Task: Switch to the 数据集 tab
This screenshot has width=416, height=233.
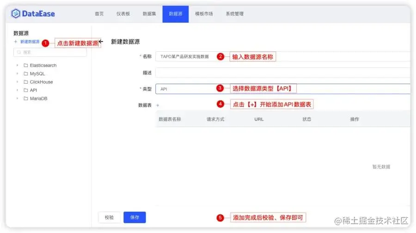Action: click(x=149, y=14)
